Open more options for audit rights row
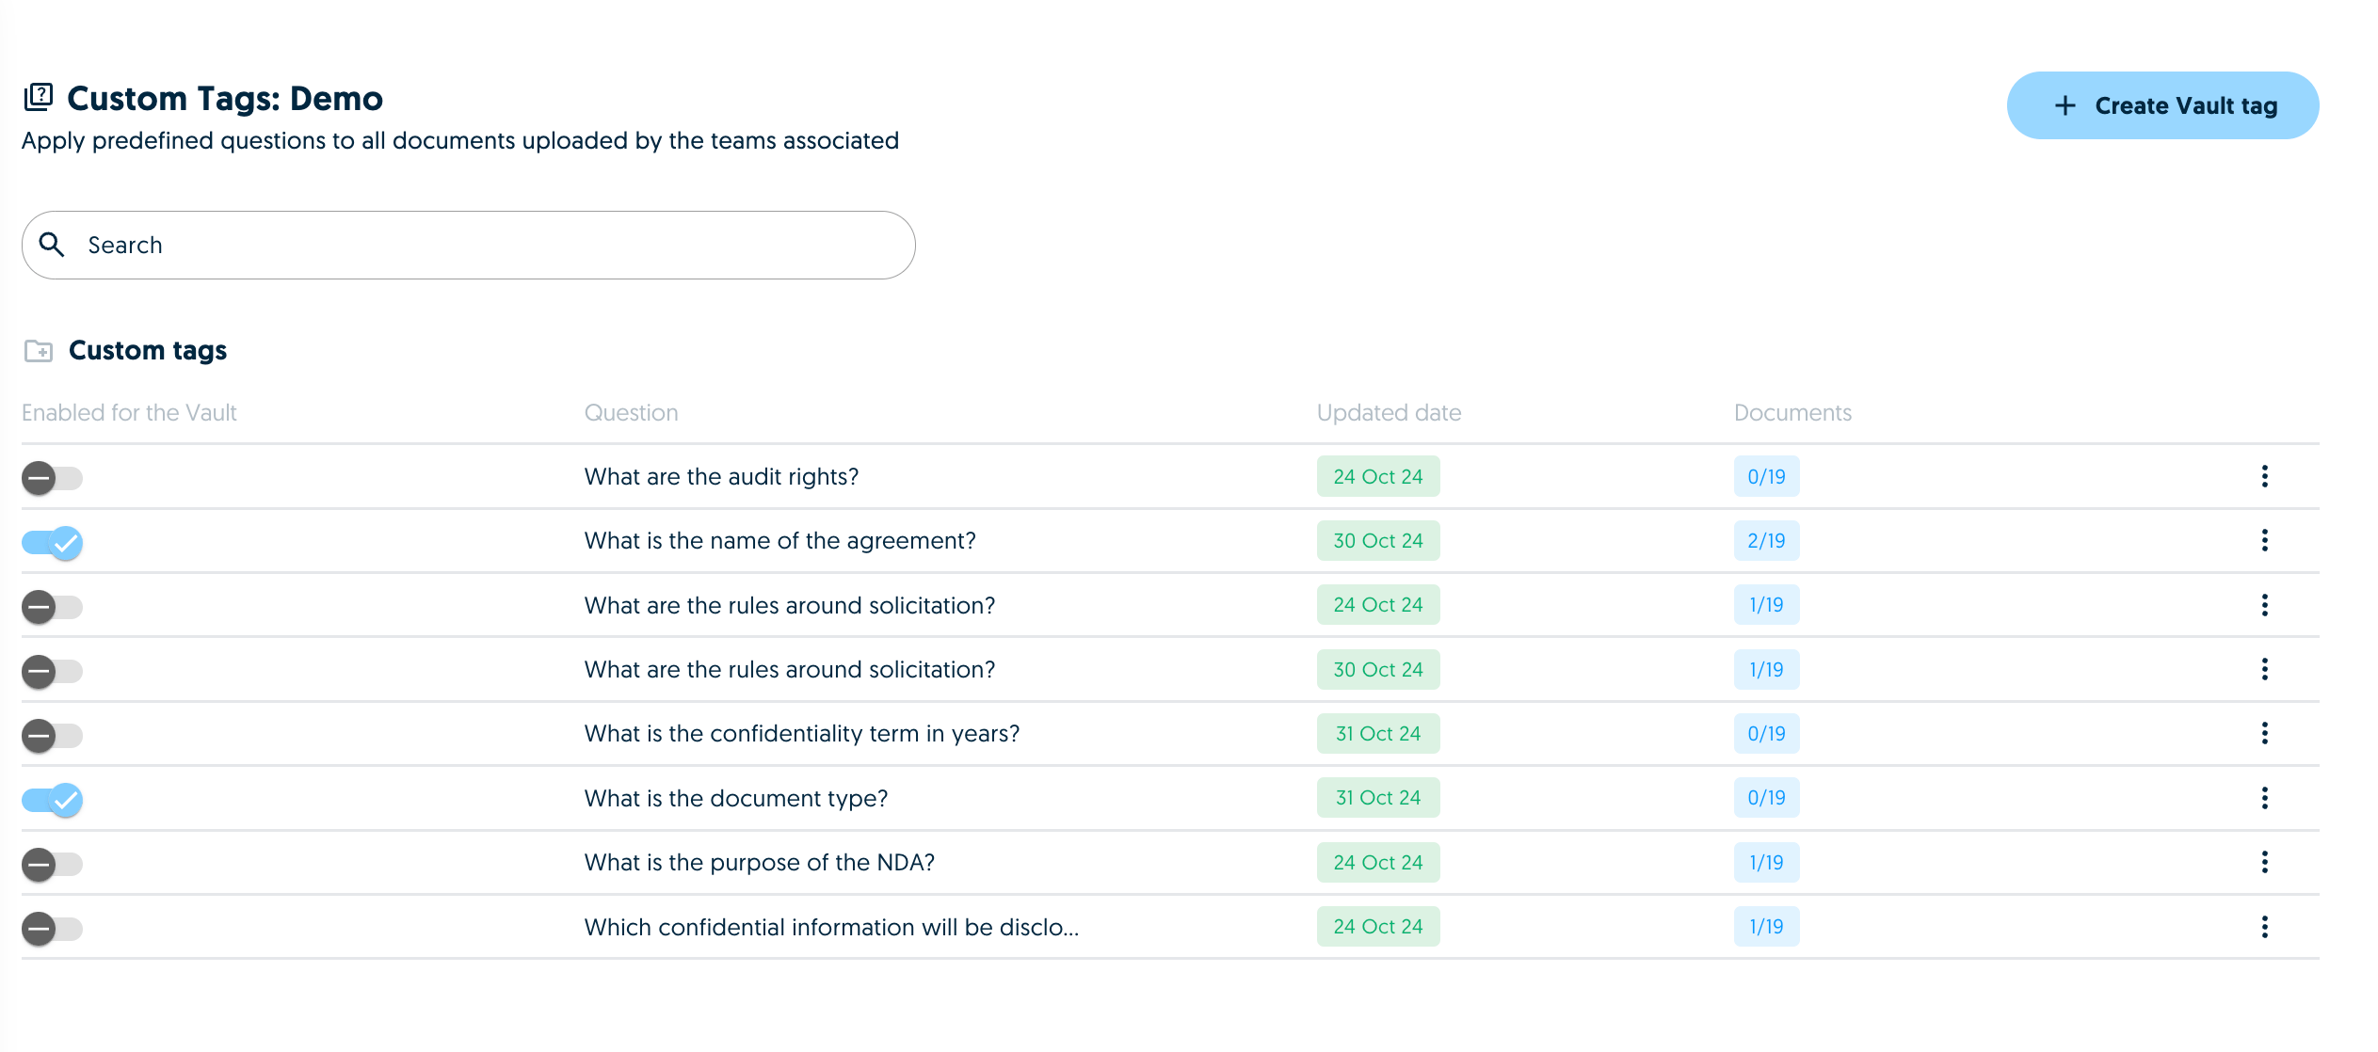Viewport: 2378px width, 1052px height. click(2264, 476)
